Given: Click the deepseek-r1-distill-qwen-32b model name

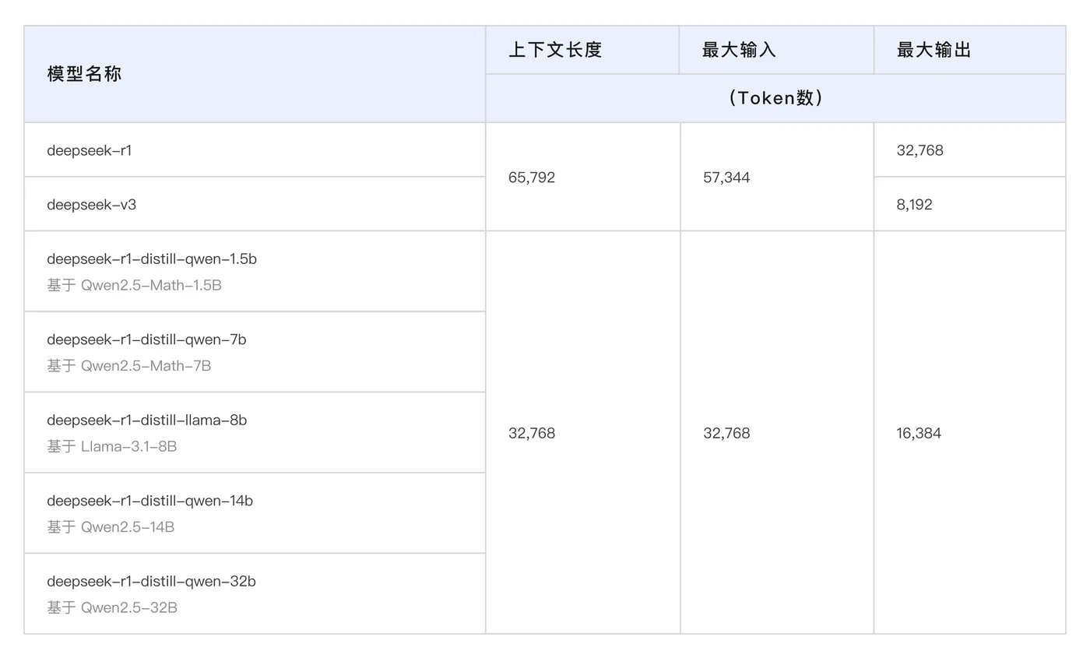Looking at the screenshot, I should 151,582.
